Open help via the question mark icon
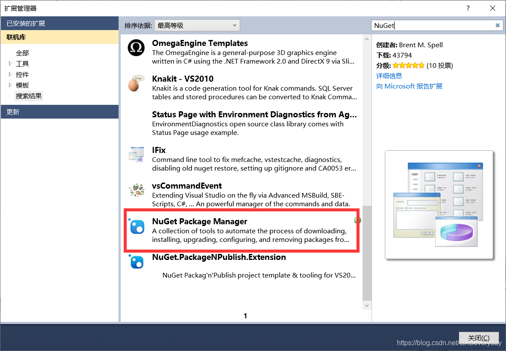 [468, 8]
